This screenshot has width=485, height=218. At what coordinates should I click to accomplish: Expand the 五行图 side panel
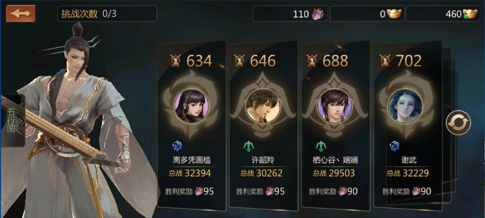[x=13, y=120]
